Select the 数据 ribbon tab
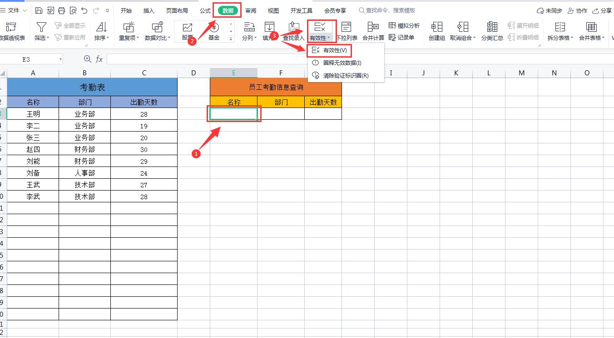The width and height of the screenshot is (614, 338). click(228, 10)
